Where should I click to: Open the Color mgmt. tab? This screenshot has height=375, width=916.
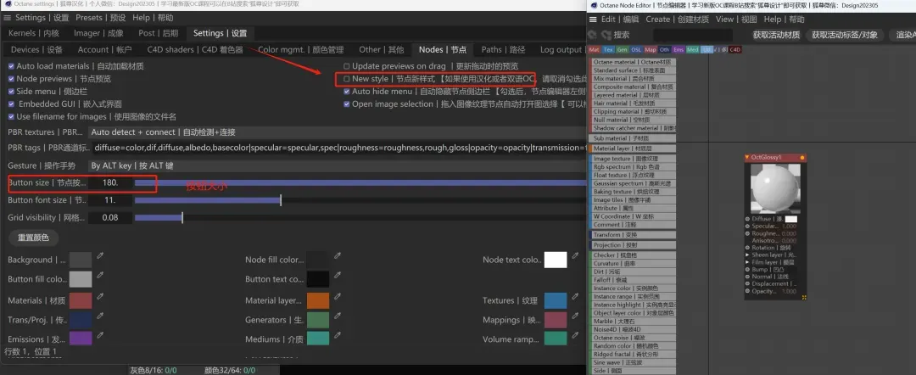(x=300, y=50)
